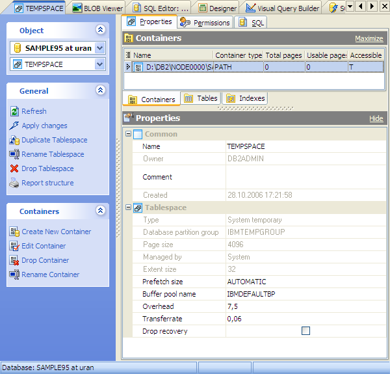Click the Report structure printer icon
Screen dimensions: 390x374
[15, 183]
